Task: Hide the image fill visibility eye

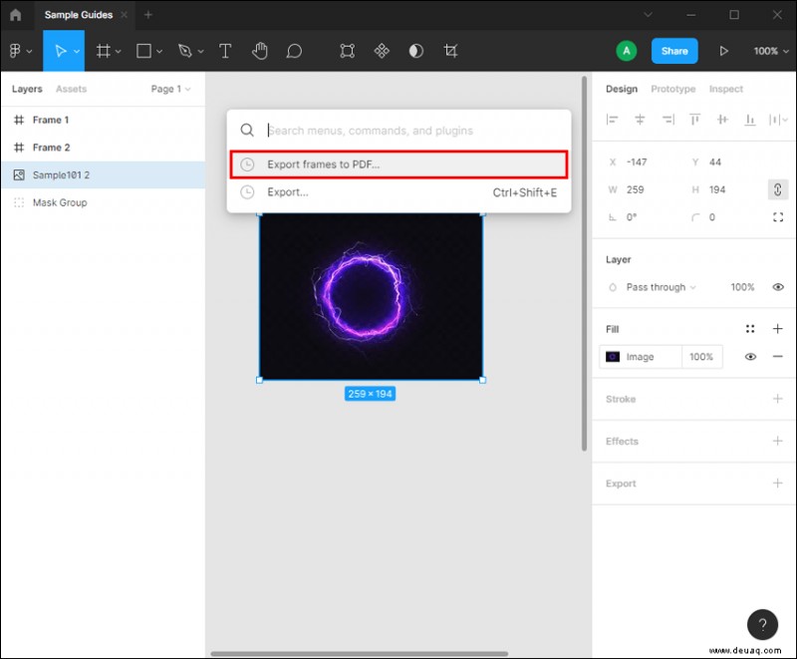Action: (750, 356)
